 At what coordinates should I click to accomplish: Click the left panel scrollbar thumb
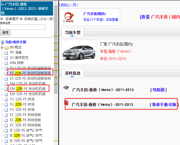pyautogui.click(x=56, y=49)
